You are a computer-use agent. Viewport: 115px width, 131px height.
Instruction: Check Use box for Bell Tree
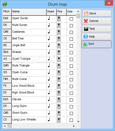(71, 39)
